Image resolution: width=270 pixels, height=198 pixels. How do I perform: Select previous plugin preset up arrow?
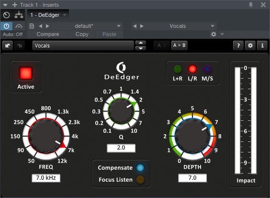141,43
